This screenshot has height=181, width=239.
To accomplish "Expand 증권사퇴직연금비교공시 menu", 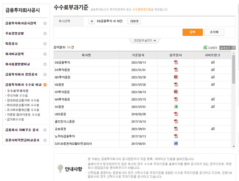I will click(45, 140).
